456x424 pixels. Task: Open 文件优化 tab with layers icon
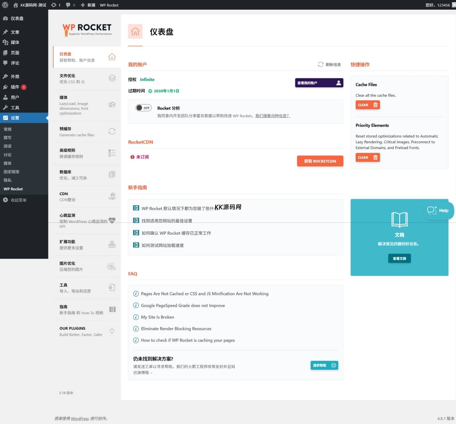tap(87, 79)
